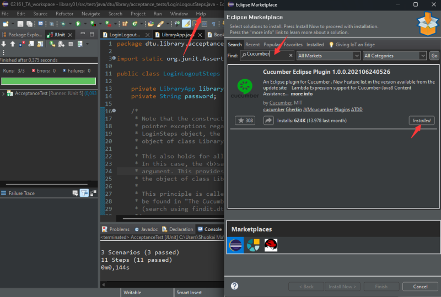Click the Test Run History icon in JUnit view
This screenshot has height=297, width=441.
[x=80, y=44]
